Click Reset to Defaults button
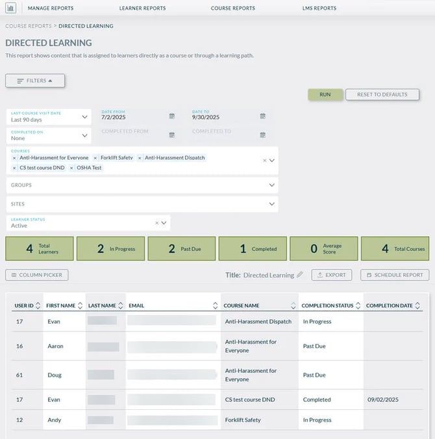Viewport: 435px width, 439px height. [382, 95]
